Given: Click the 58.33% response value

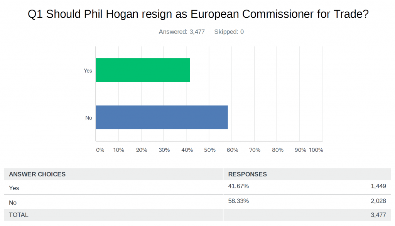Looking at the screenshot, I should coord(238,201).
